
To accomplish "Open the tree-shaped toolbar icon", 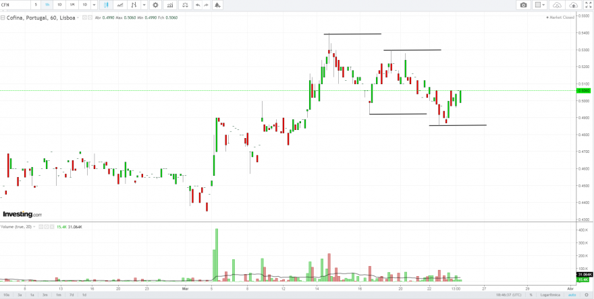I will (x=217, y=5).
